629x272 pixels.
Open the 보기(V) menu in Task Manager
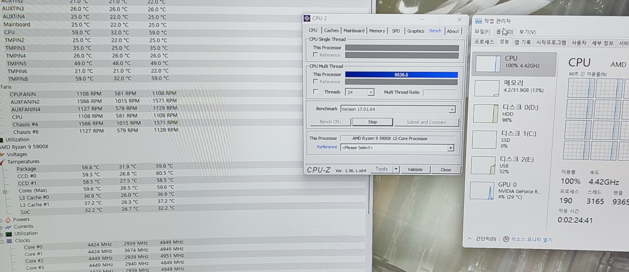pos(527,32)
